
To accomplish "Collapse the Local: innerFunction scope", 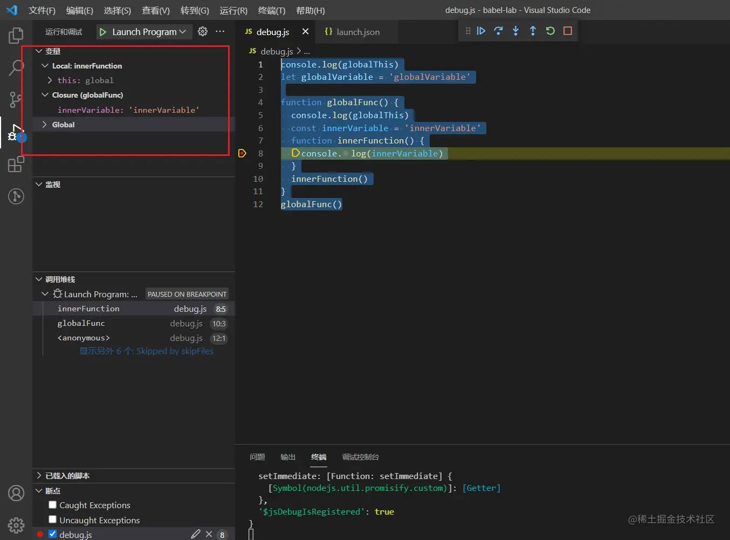I will click(x=45, y=66).
